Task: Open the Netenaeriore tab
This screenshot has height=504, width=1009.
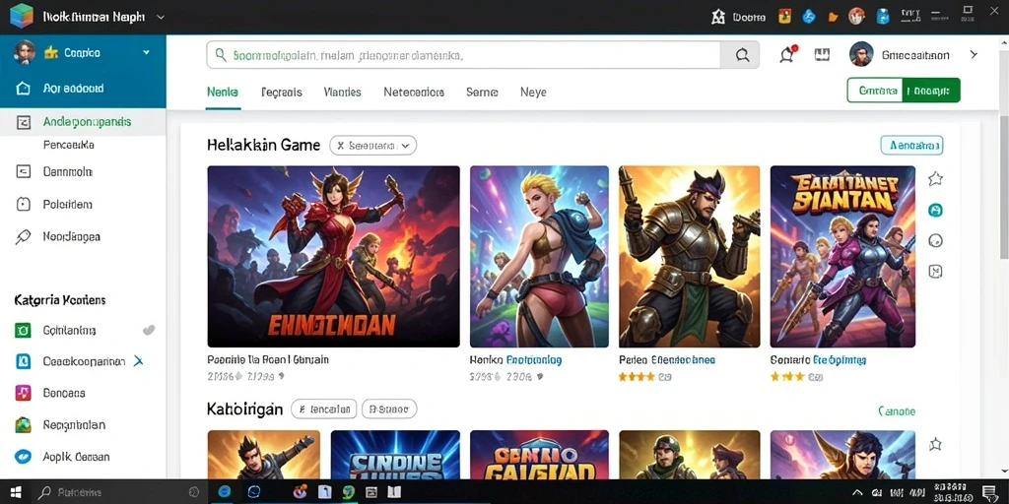Action: point(414,92)
